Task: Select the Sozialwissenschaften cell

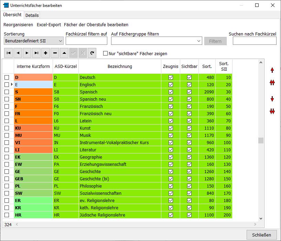Action: [120, 193]
